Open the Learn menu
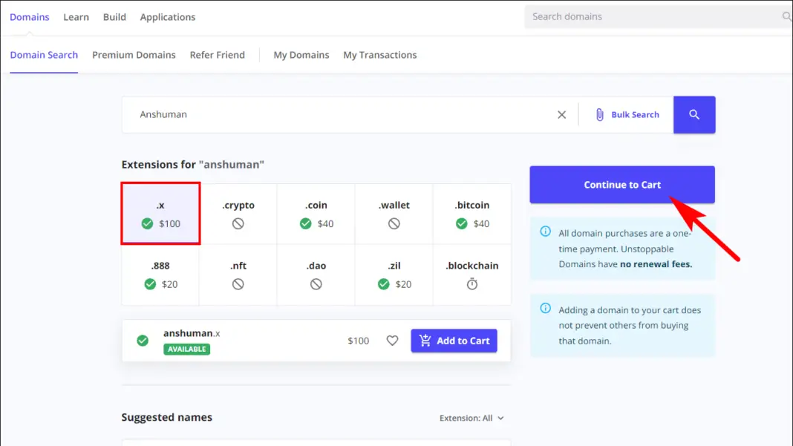Image resolution: width=793 pixels, height=446 pixels. click(76, 16)
